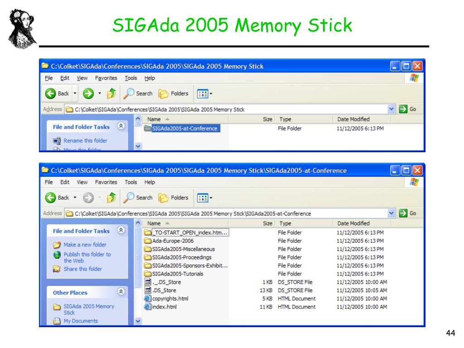Click the ._.DS_Store file icon
Screen dimensions: 464x348
point(148,282)
